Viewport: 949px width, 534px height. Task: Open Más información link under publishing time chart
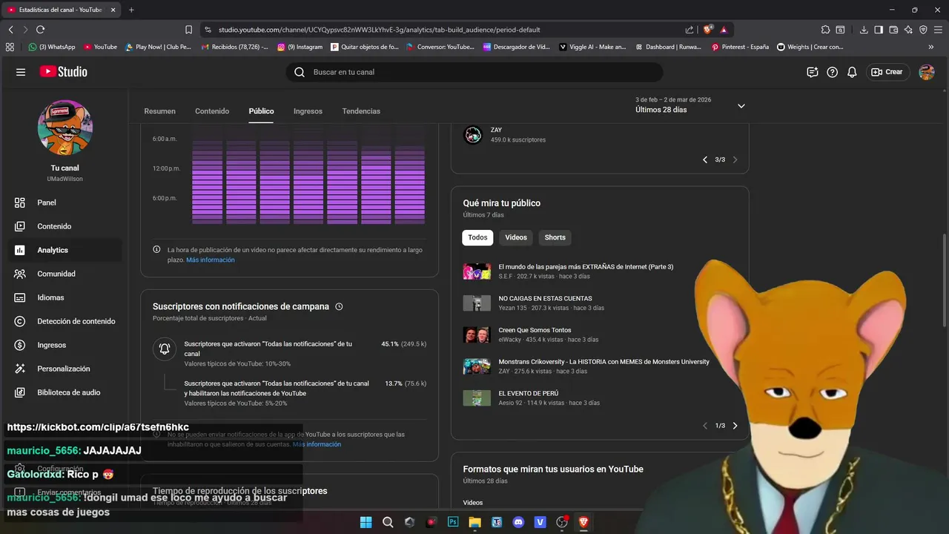(x=211, y=260)
